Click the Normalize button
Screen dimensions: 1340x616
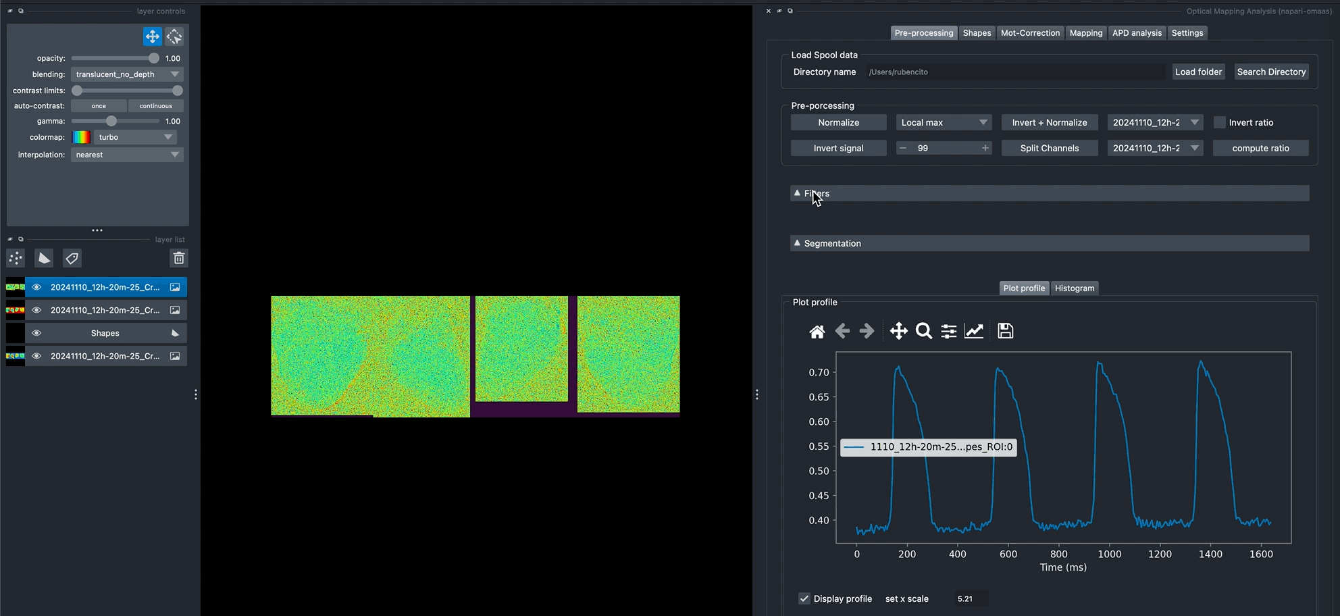(x=838, y=122)
